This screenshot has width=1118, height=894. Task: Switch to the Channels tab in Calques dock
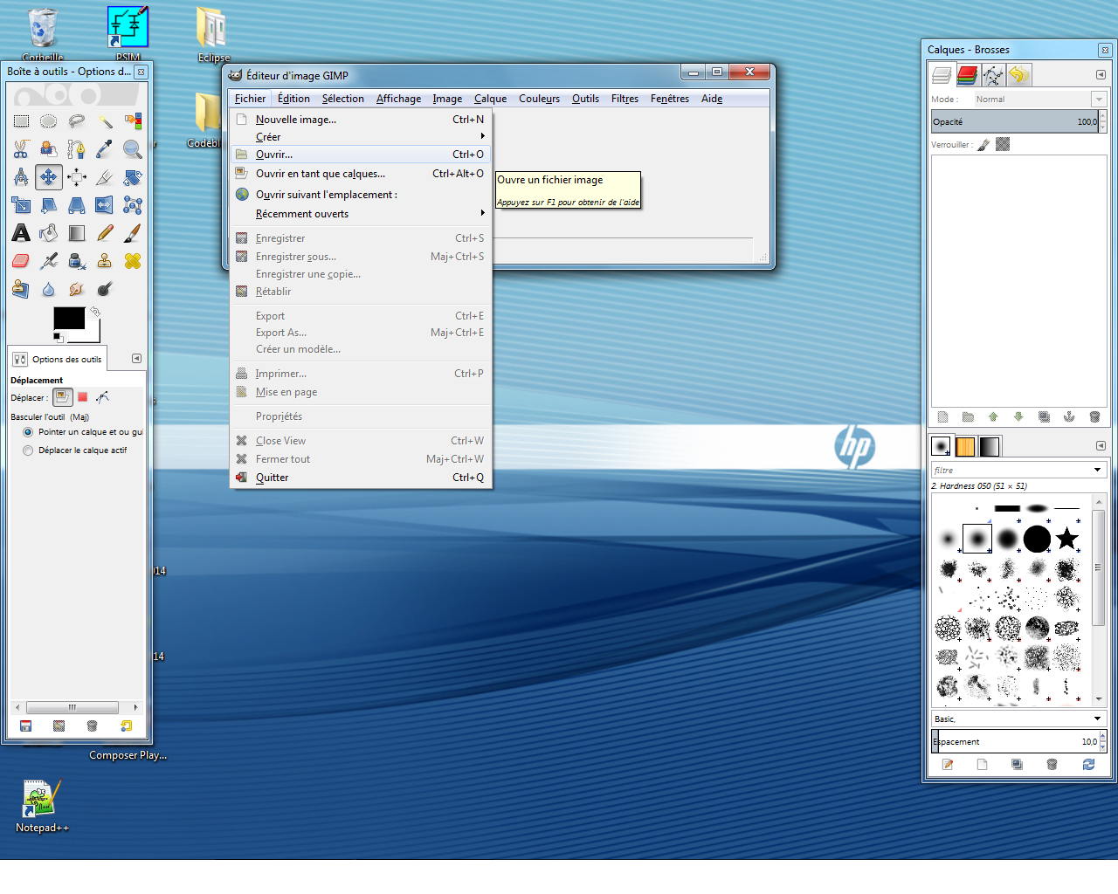967,76
